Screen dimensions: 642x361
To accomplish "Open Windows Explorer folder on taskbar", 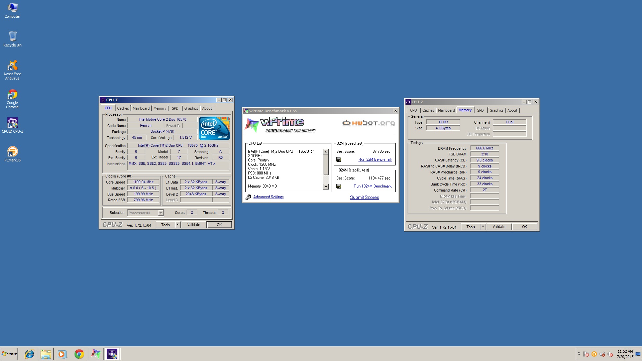I will point(46,354).
